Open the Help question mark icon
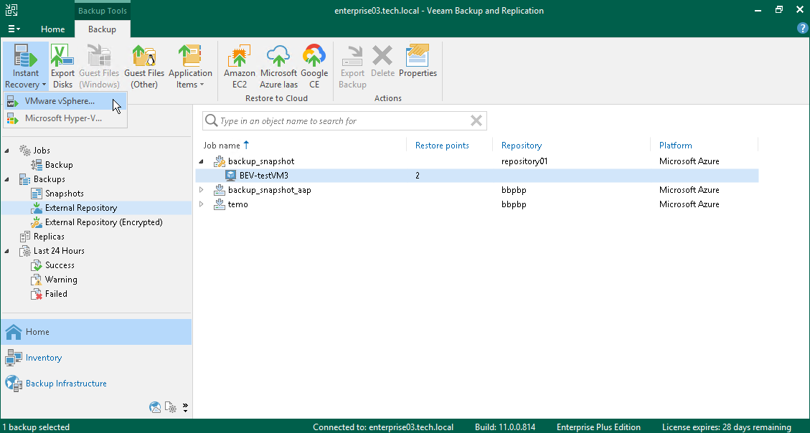810x433 pixels. [802, 29]
